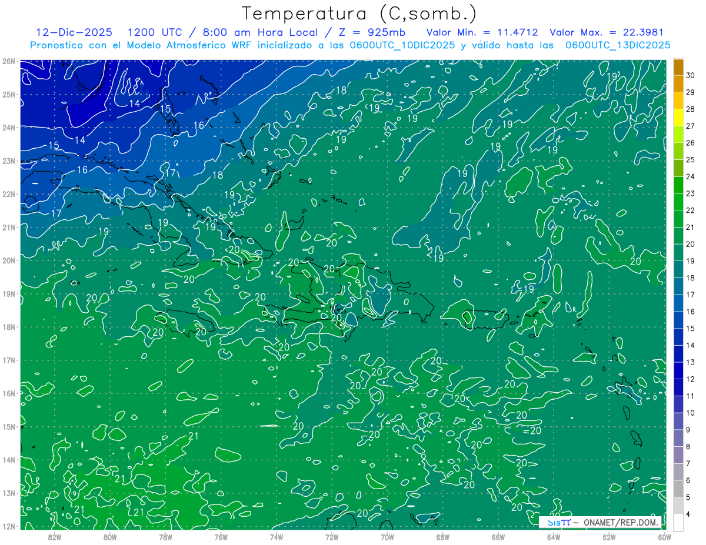This screenshot has height=545, width=706.
Task: Click the legend scale value 15
Action: [691, 329]
